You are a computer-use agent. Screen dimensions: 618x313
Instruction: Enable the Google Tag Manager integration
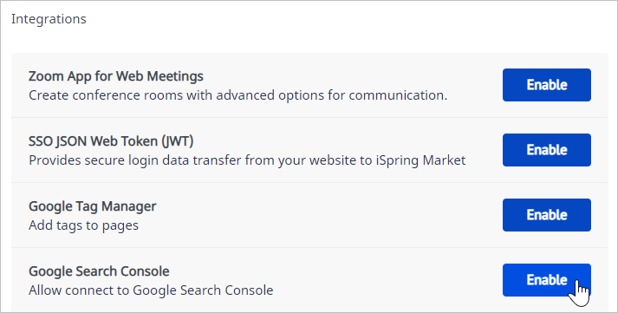[x=547, y=215]
